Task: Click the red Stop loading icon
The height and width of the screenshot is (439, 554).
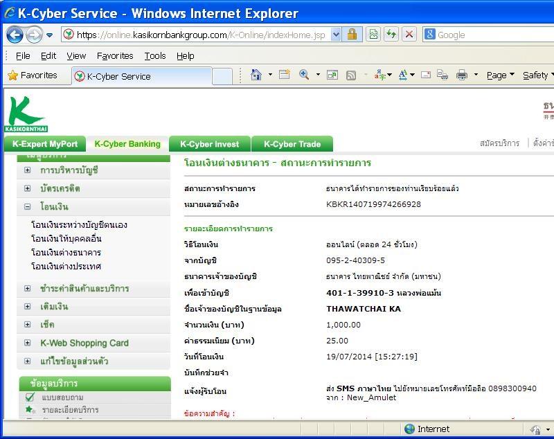Action: pyautogui.click(x=409, y=35)
